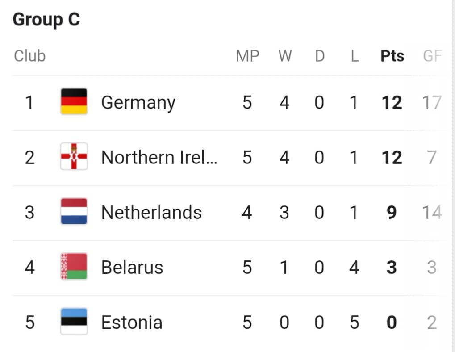Click the Club column header
This screenshot has height=352, width=455.
pyautogui.click(x=29, y=56)
